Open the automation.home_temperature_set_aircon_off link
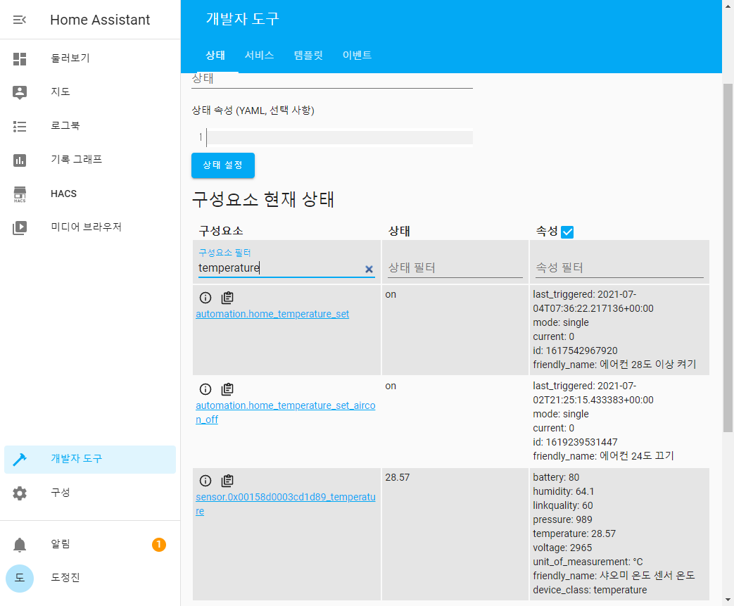Screen dimensions: 734x606 click(286, 412)
